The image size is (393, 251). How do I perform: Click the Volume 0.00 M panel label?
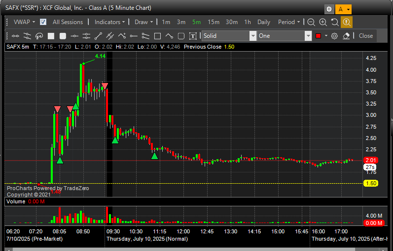(x=25, y=201)
